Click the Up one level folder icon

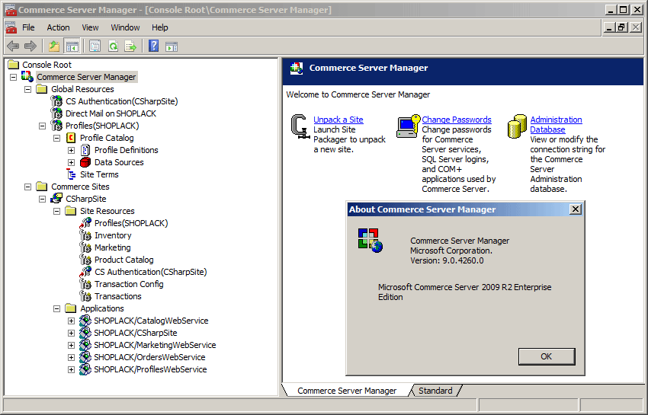54,46
